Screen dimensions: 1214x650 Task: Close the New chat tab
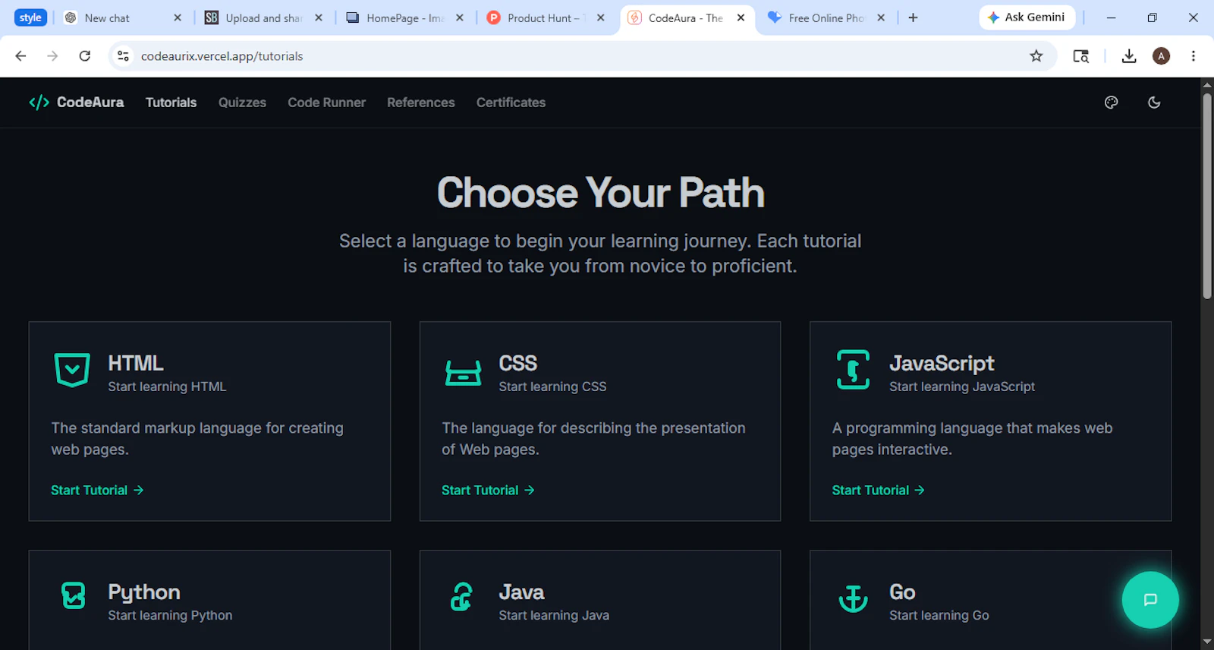pos(178,17)
